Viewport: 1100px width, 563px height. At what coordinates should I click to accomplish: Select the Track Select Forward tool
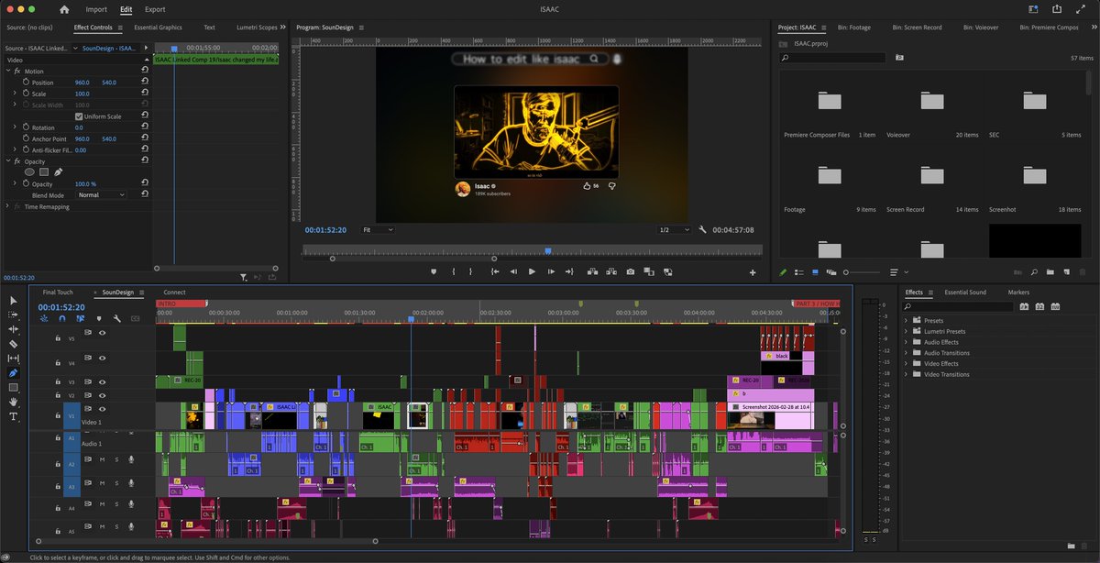point(13,315)
